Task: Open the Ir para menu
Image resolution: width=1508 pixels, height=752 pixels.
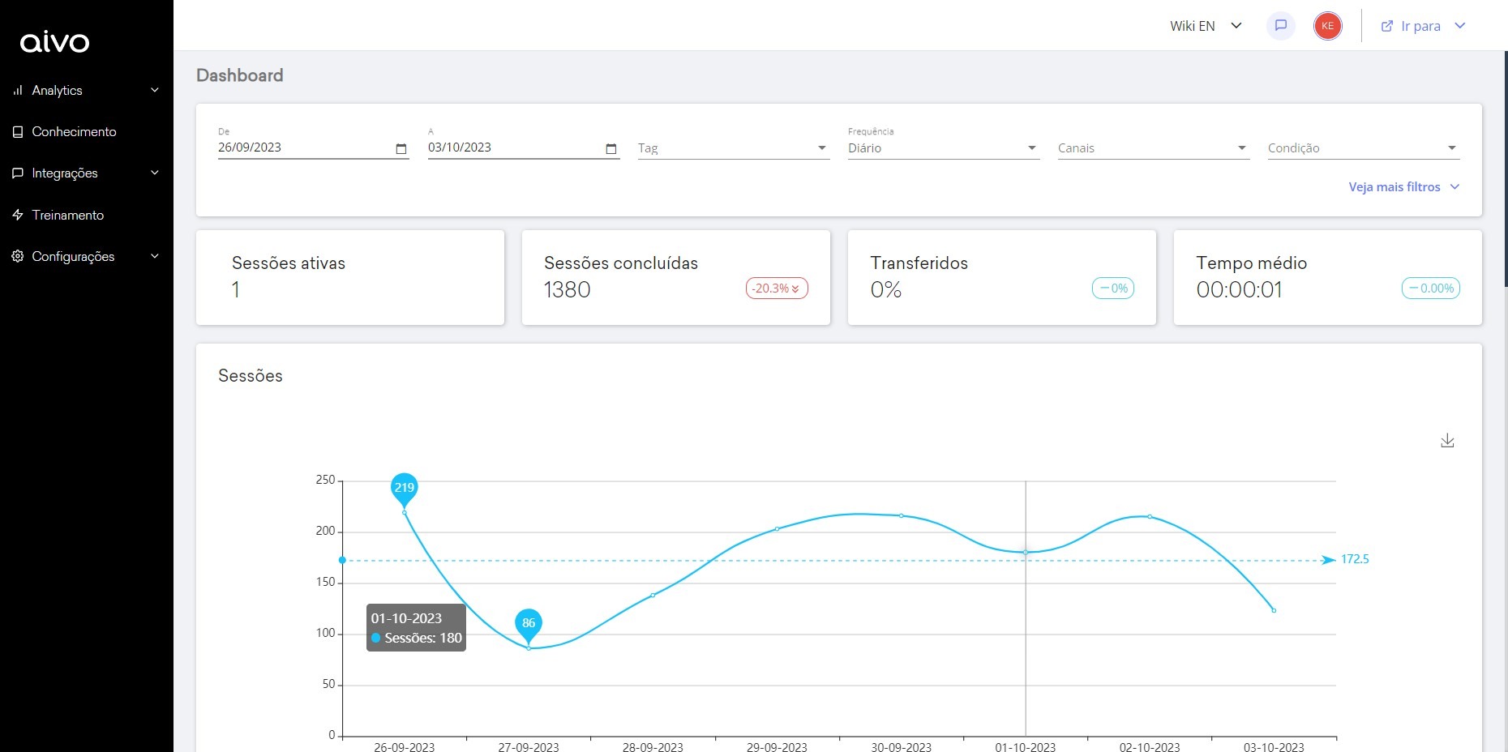Action: [1423, 26]
